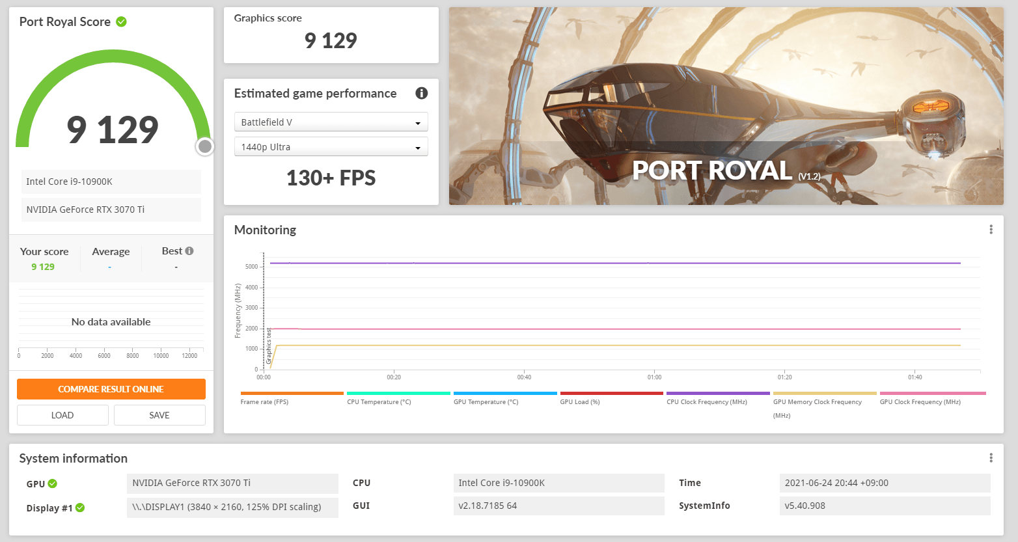
Task: Click the 'No data available' chart message
Action: (111, 321)
